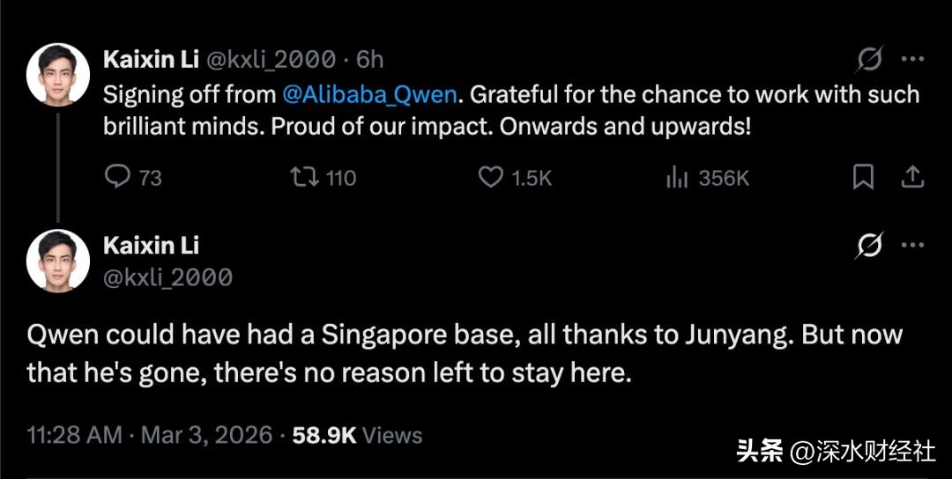Click the 58.9K Views count
The image size is (952, 479).
[357, 435]
